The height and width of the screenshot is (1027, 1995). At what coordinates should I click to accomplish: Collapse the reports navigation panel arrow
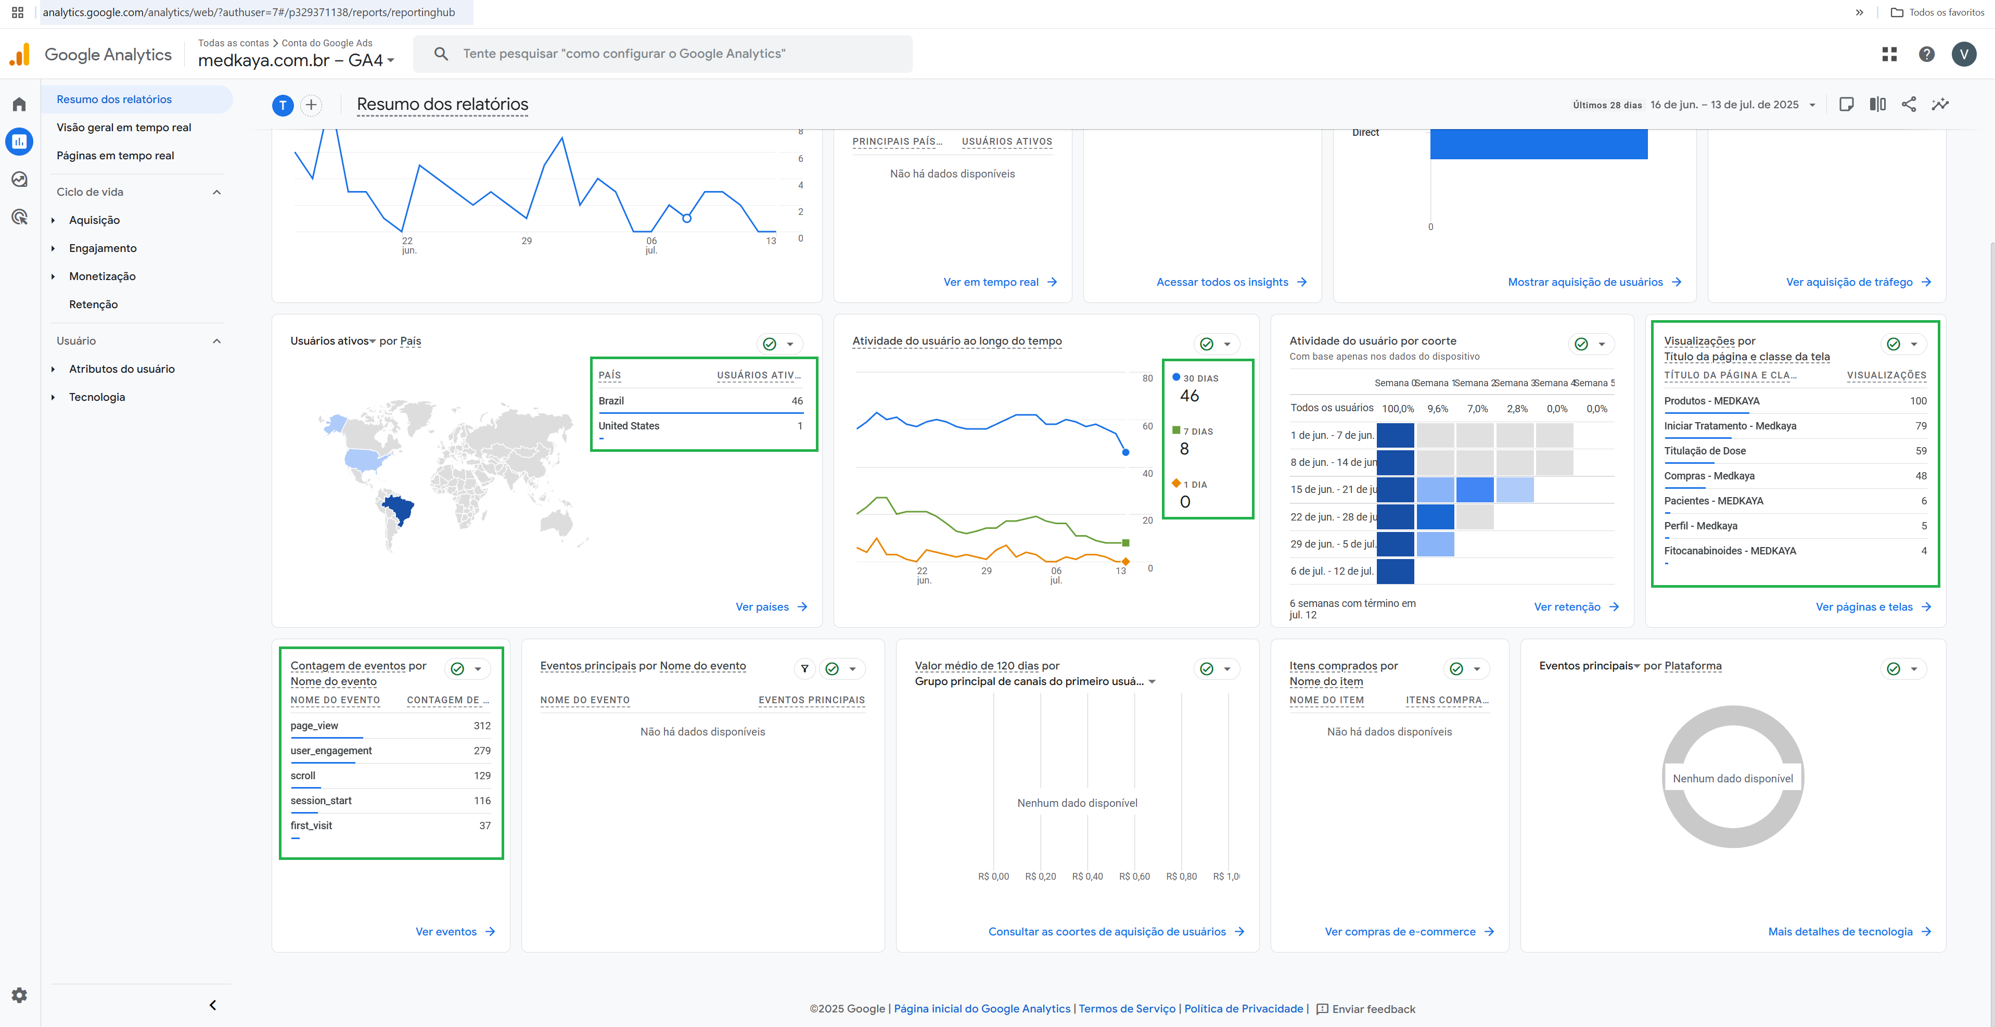pos(212,1005)
